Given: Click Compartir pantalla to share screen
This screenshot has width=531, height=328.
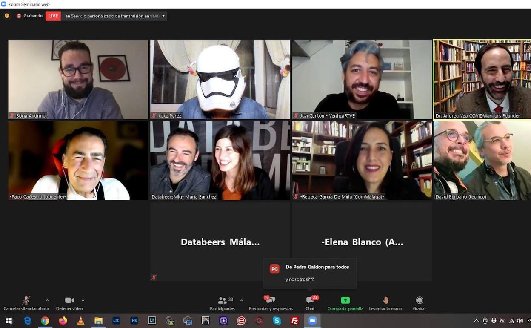Looking at the screenshot, I should [x=345, y=302].
